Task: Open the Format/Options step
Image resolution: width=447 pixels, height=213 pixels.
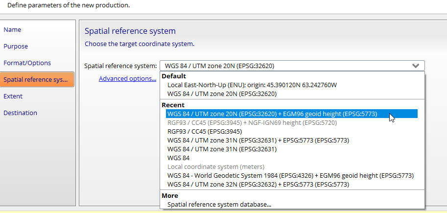Action: [27, 63]
